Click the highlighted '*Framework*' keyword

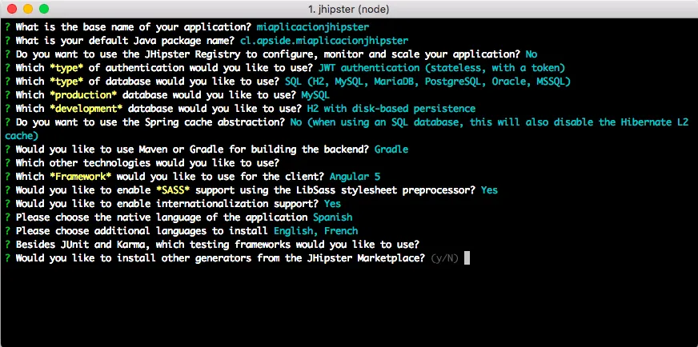[81, 177]
